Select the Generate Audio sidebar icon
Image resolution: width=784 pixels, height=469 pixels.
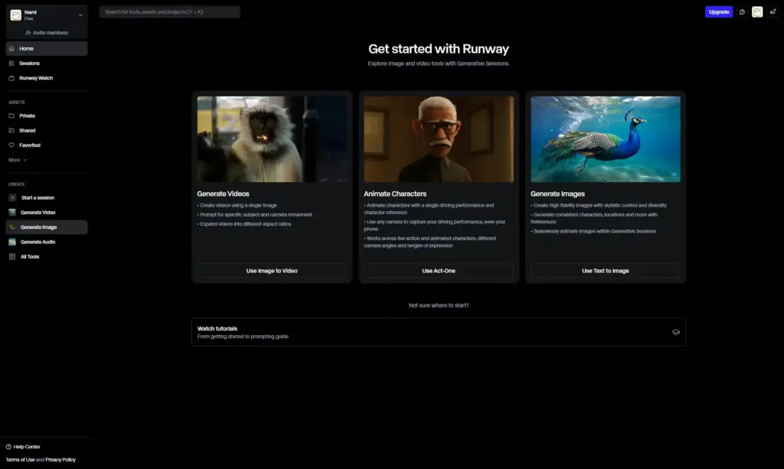pyautogui.click(x=12, y=242)
